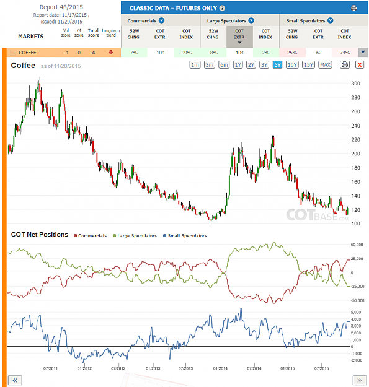Toggle Large Speculators legend series

(135, 236)
